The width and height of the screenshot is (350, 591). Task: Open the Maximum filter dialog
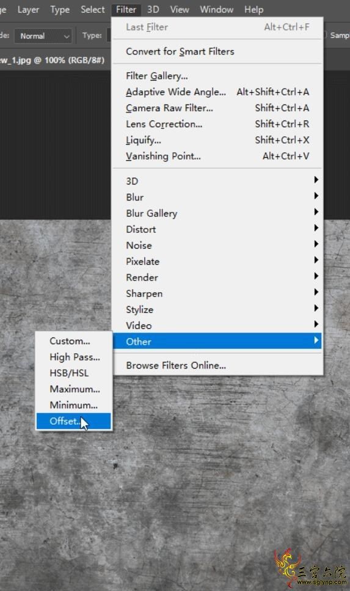[74, 389]
